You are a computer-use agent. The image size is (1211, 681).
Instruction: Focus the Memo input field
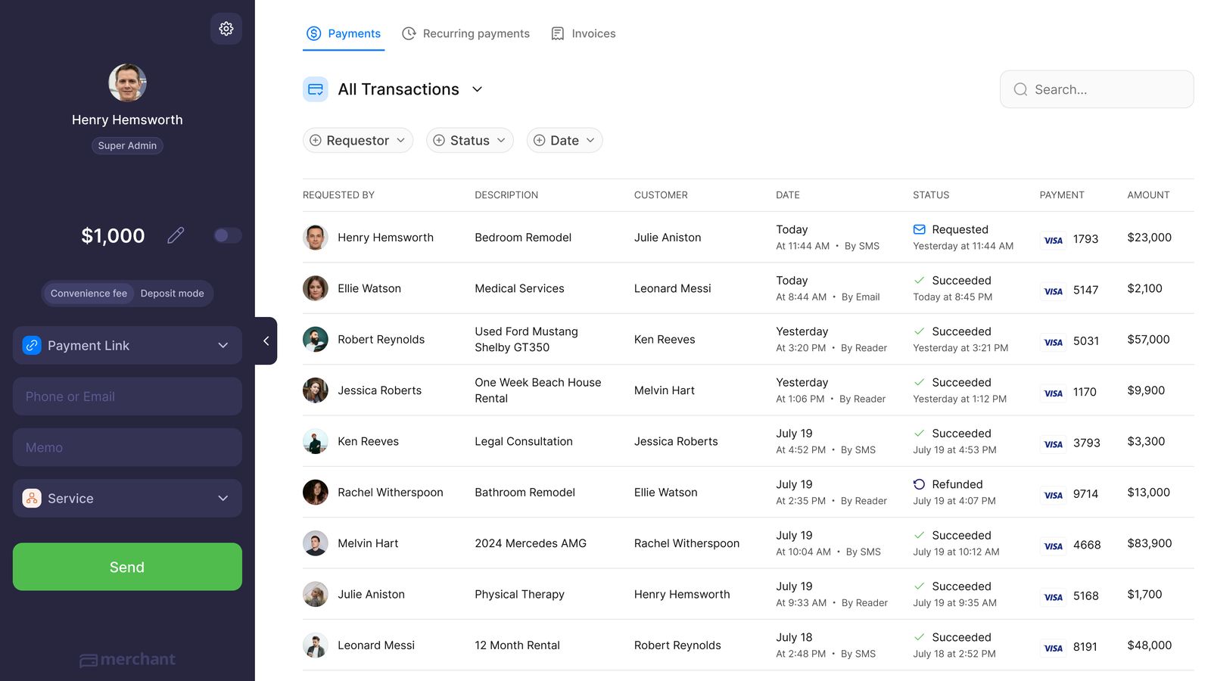point(127,447)
